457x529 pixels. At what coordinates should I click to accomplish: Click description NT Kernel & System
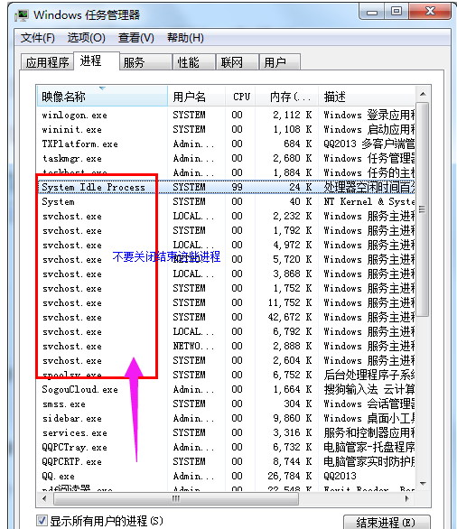pyautogui.click(x=368, y=201)
